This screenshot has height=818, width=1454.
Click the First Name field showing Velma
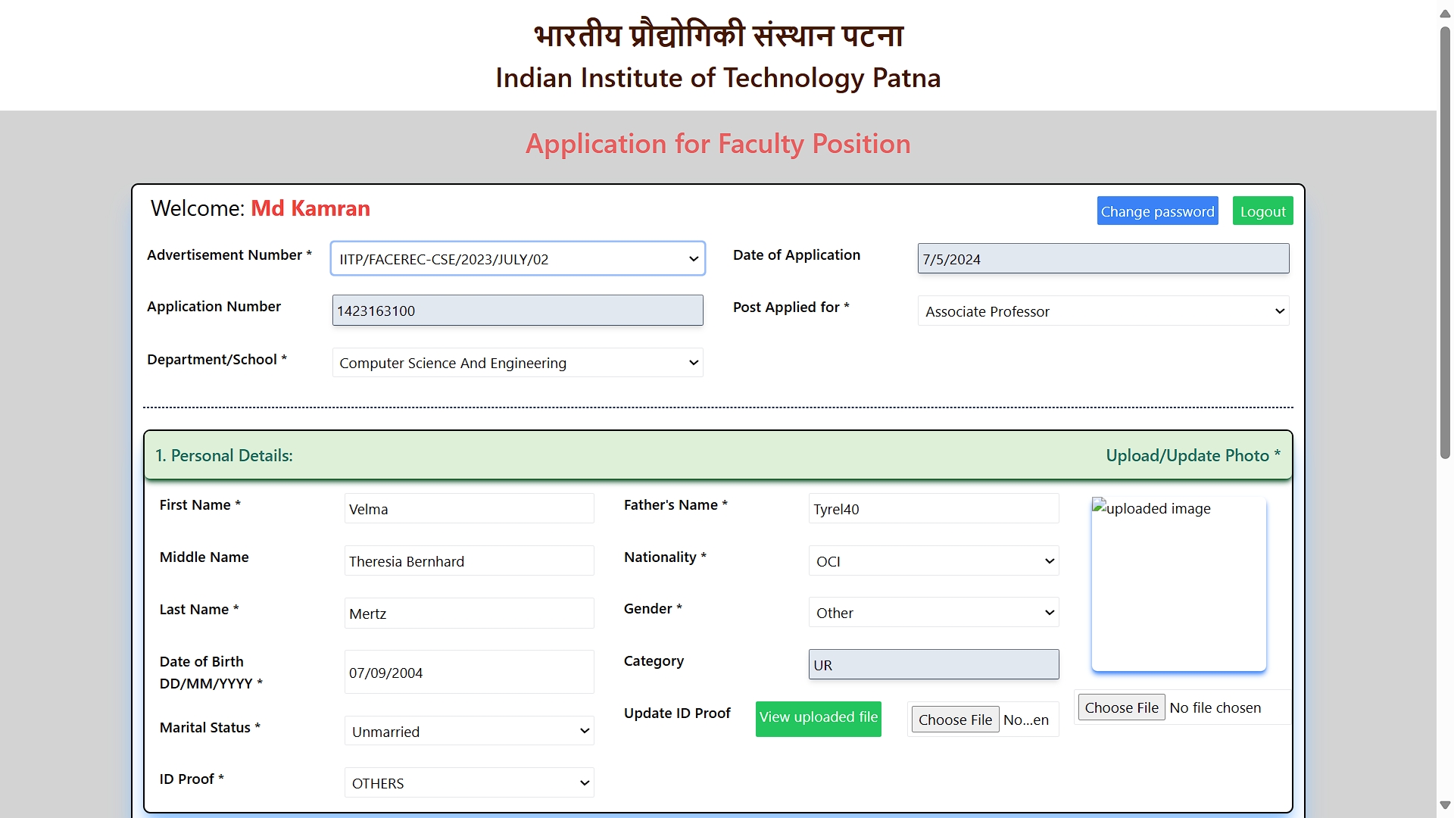[x=469, y=508]
